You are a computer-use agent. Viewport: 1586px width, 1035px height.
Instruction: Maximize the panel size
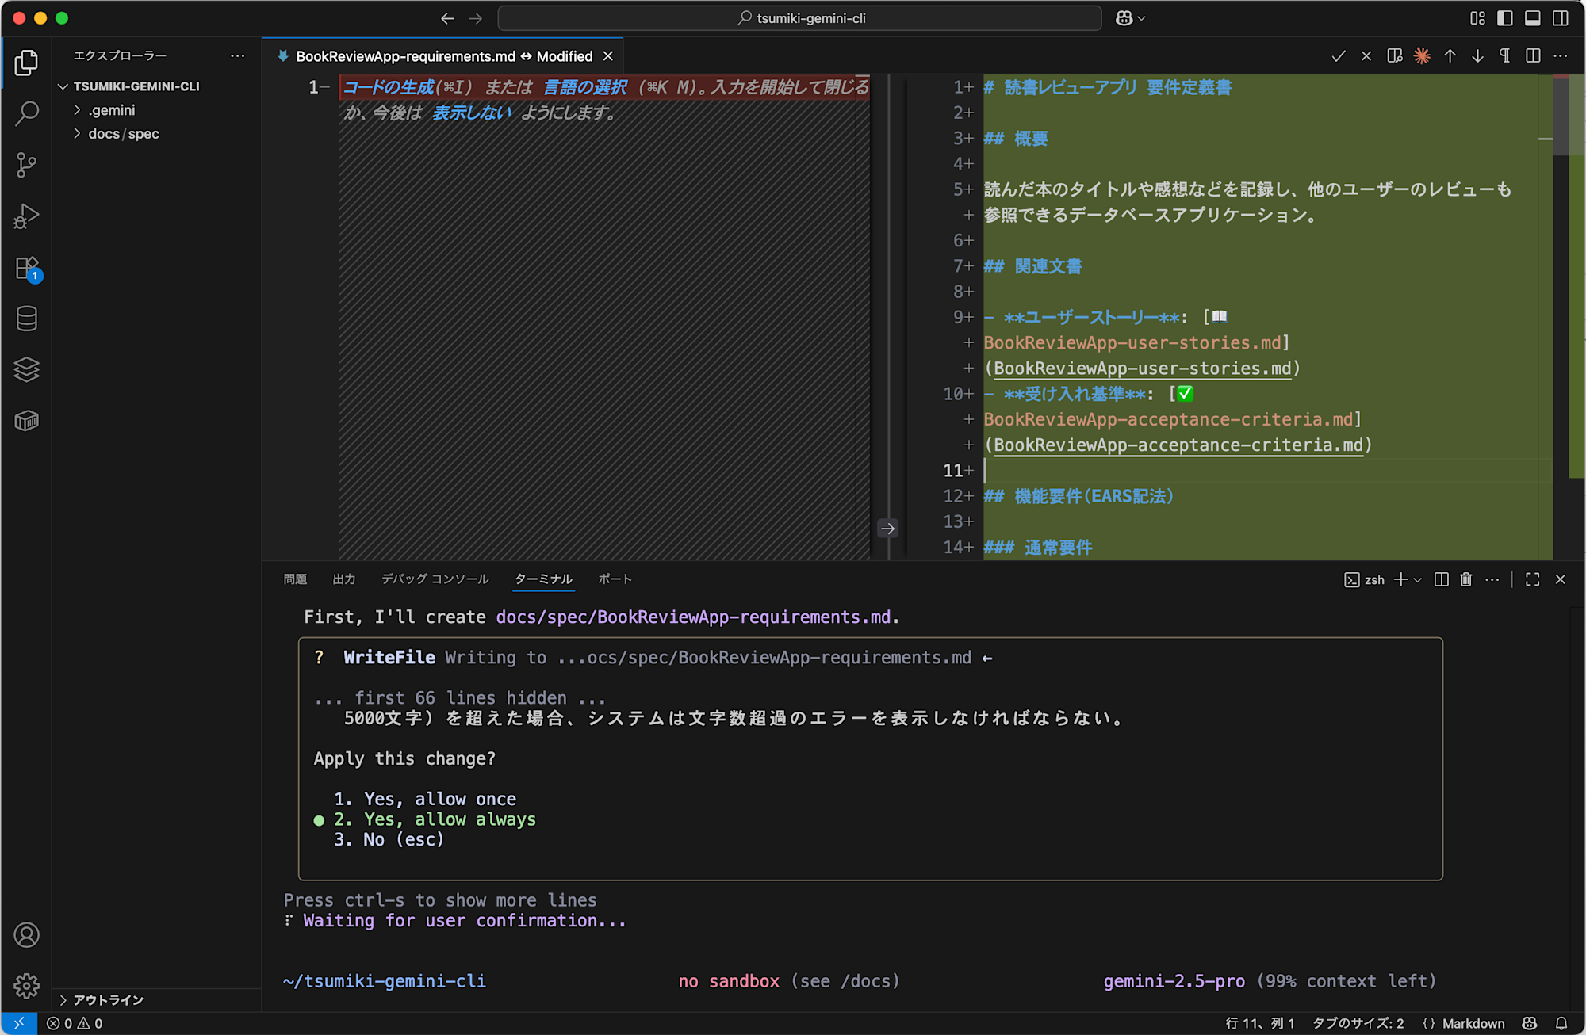[x=1533, y=580]
